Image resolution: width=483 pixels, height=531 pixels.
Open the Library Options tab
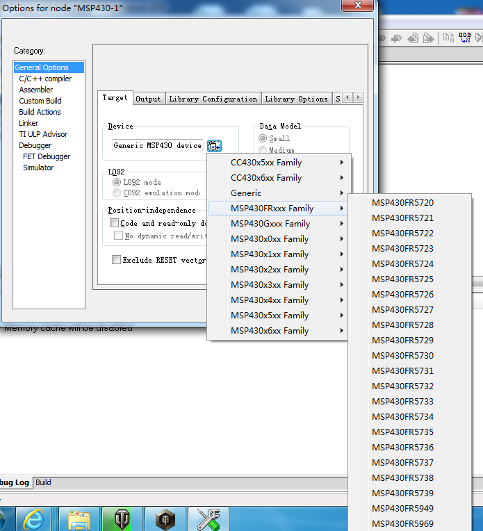tap(296, 99)
